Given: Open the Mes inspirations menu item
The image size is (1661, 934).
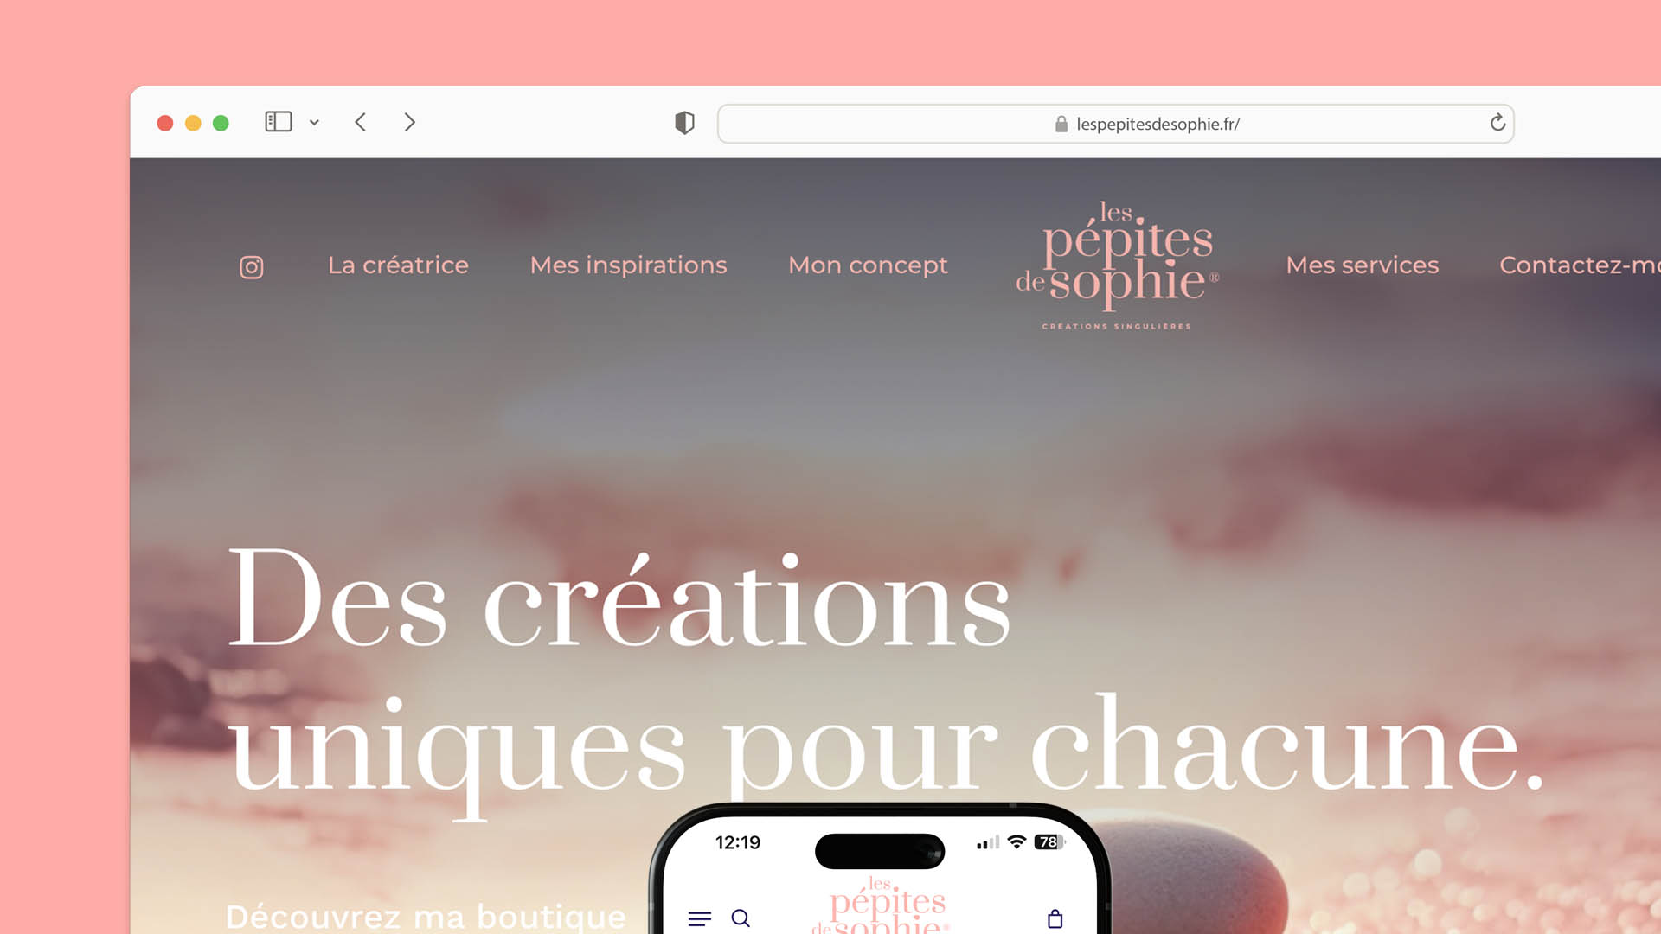Looking at the screenshot, I should pos(628,265).
